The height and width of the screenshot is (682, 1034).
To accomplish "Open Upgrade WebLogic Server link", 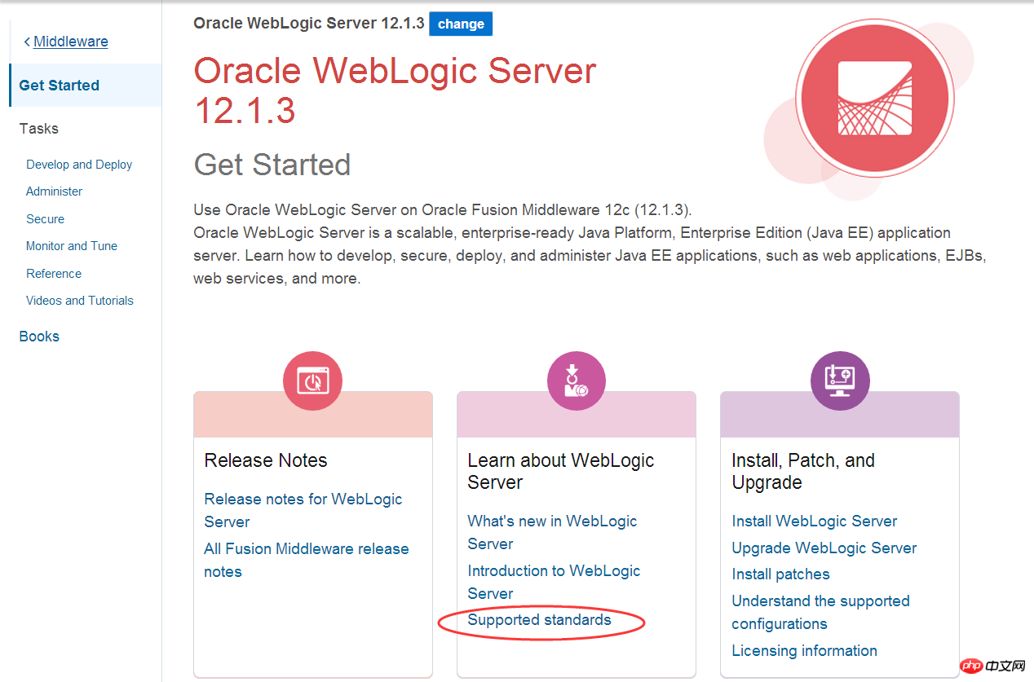I will (x=824, y=548).
